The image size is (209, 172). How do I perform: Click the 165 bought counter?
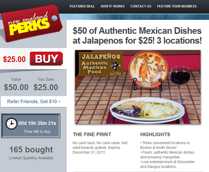coord(31,149)
